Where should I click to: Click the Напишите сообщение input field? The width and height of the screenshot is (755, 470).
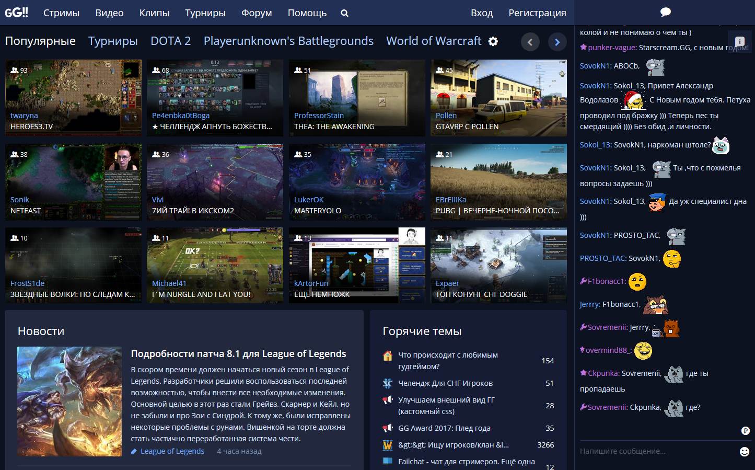(x=653, y=450)
